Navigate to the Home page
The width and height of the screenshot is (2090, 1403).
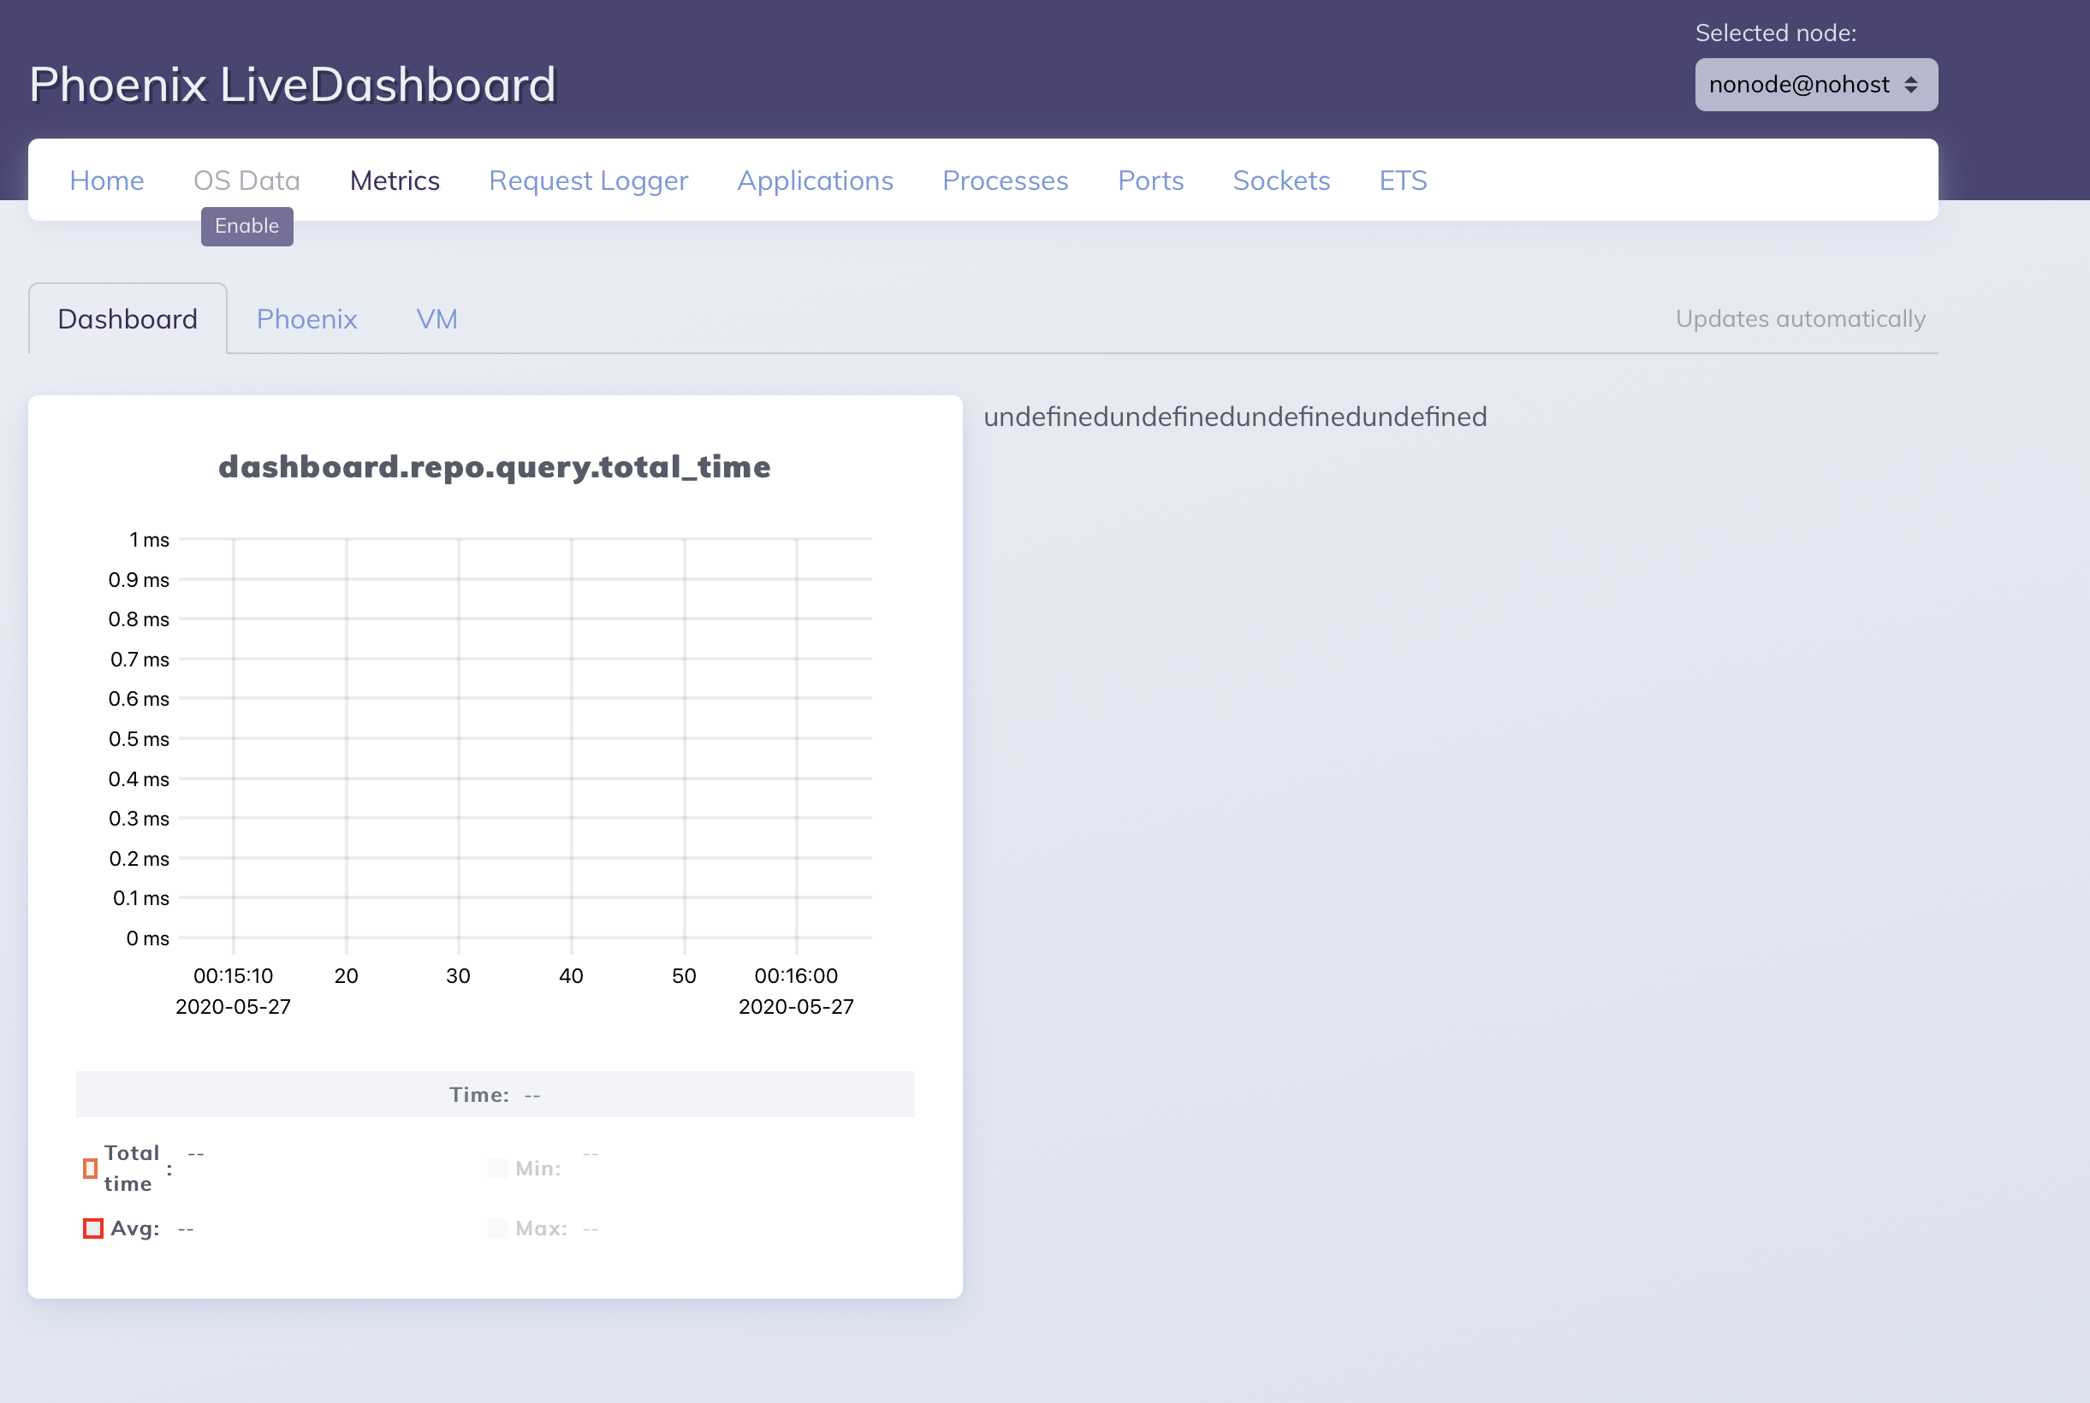(x=106, y=180)
